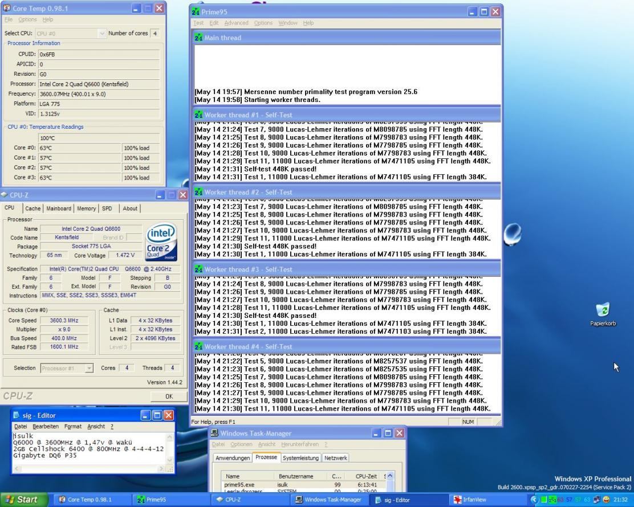Click the tray expand arrow icon
The height and width of the screenshot is (507, 634).
click(x=534, y=500)
